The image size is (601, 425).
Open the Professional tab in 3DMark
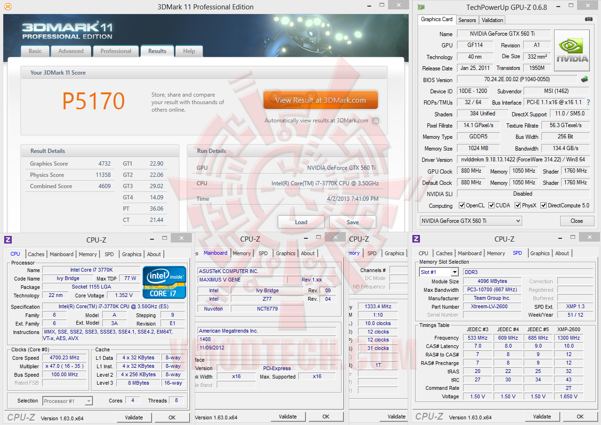pos(116,51)
